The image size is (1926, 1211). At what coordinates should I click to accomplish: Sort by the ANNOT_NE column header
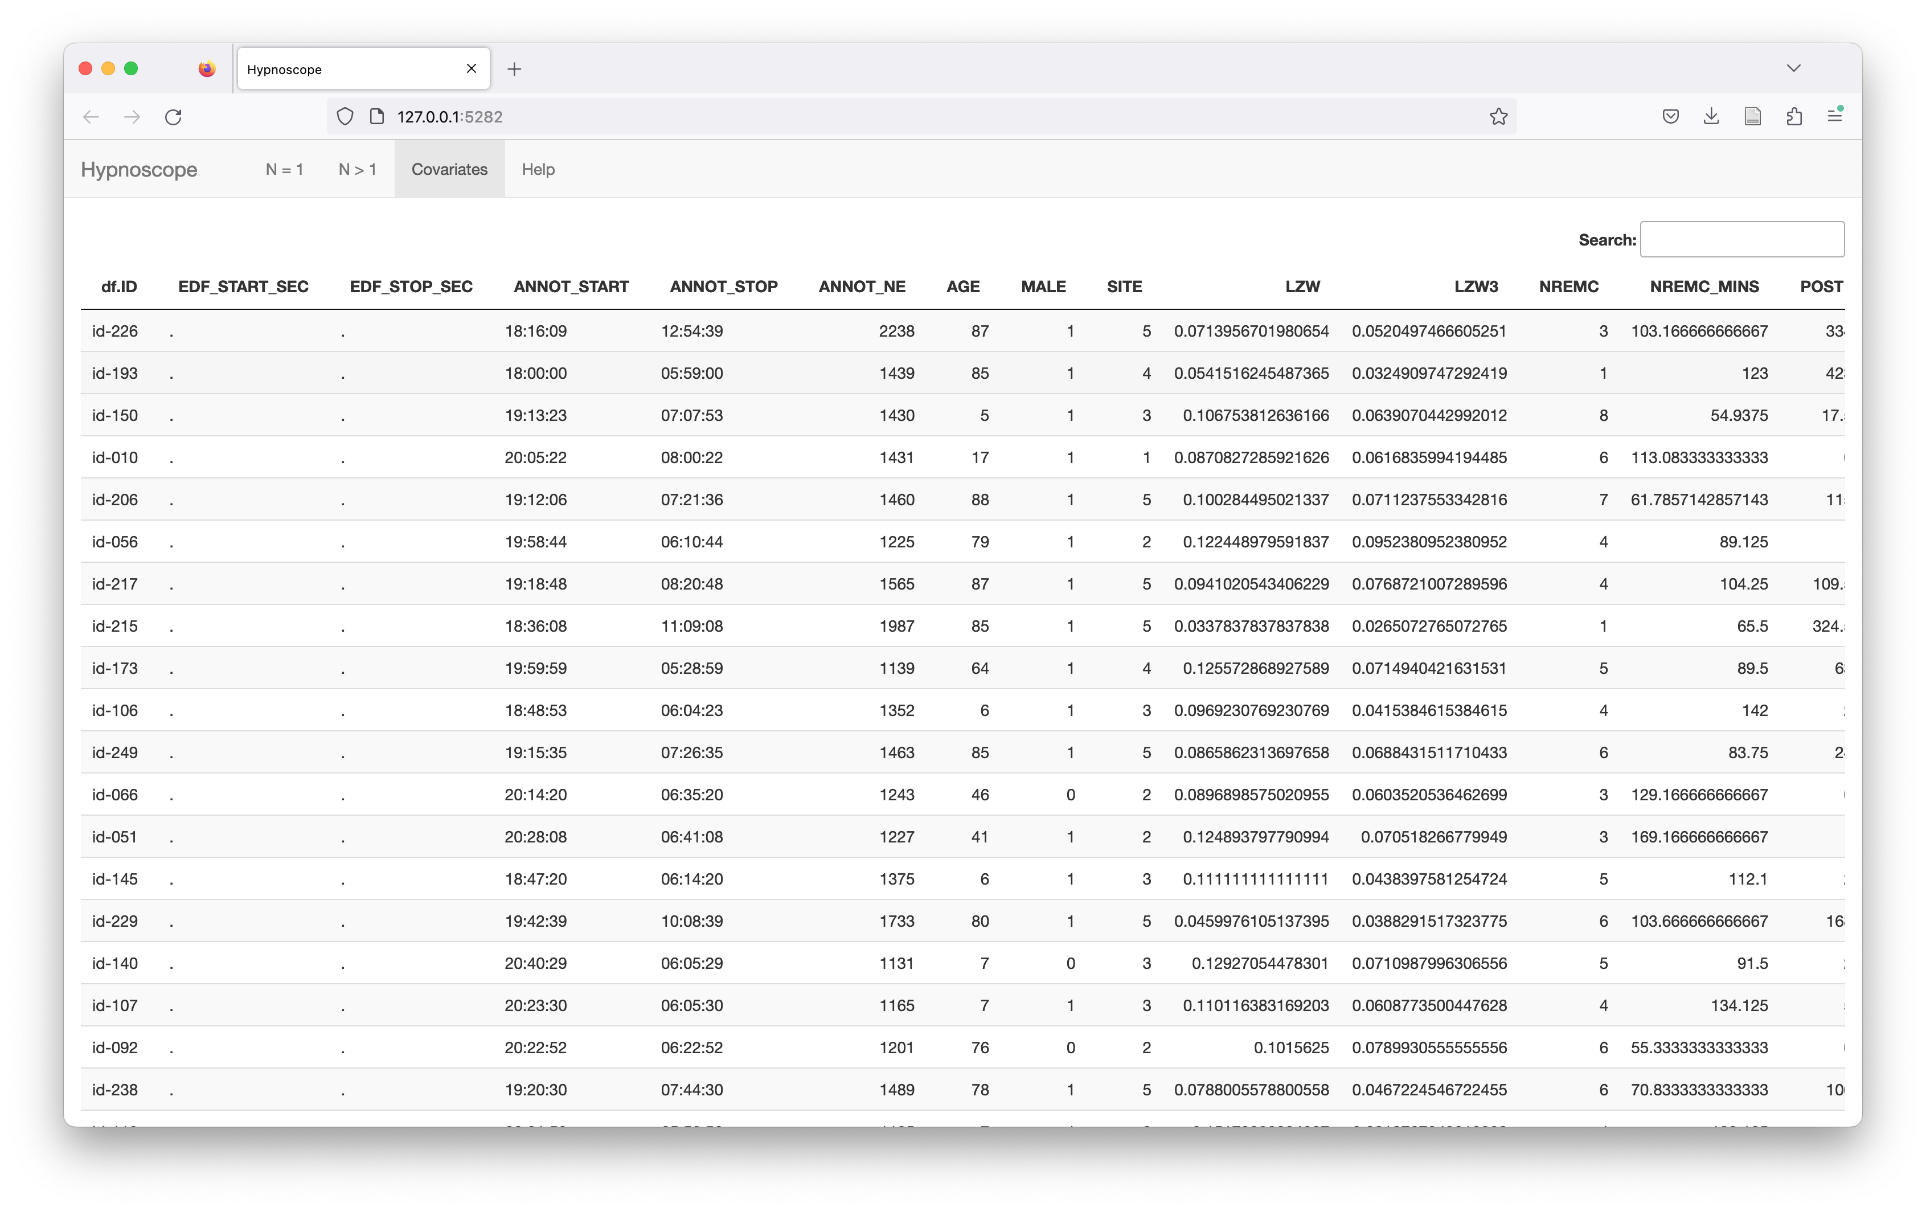(x=862, y=287)
